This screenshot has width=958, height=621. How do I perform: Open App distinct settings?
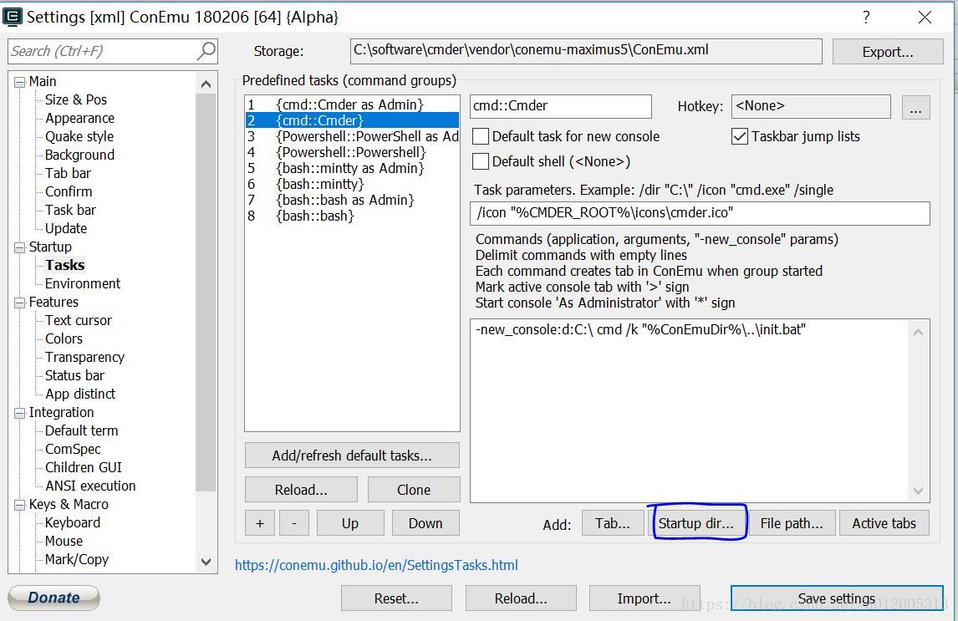pos(80,394)
